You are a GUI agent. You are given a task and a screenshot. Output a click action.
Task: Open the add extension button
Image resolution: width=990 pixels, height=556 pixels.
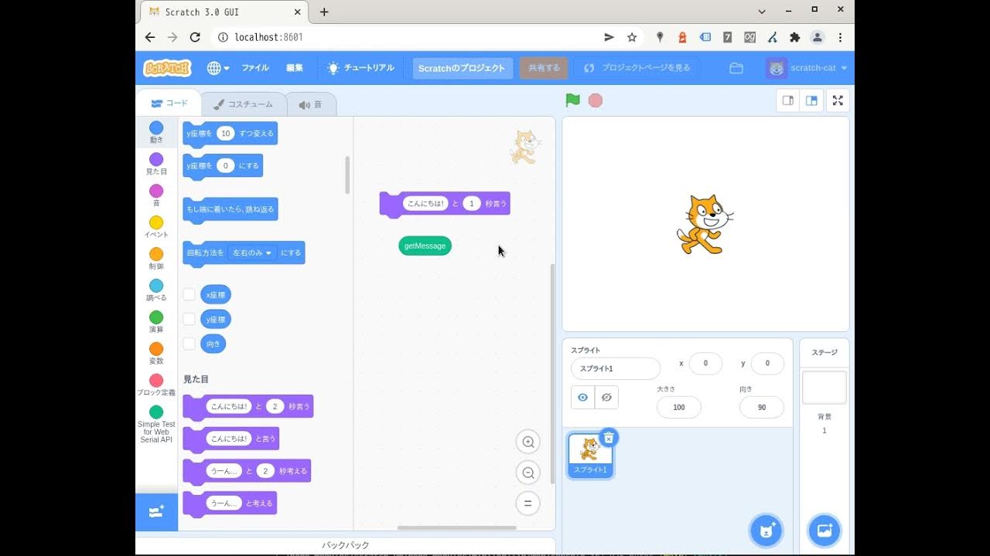pos(156,512)
